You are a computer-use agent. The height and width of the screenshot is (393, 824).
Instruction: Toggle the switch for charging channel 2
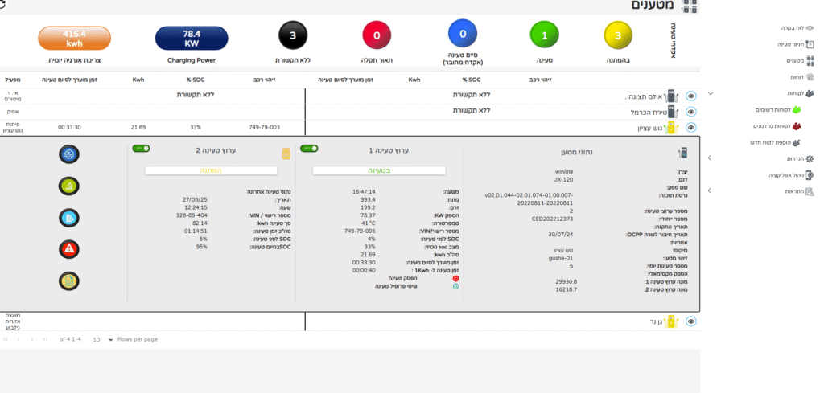coord(142,149)
